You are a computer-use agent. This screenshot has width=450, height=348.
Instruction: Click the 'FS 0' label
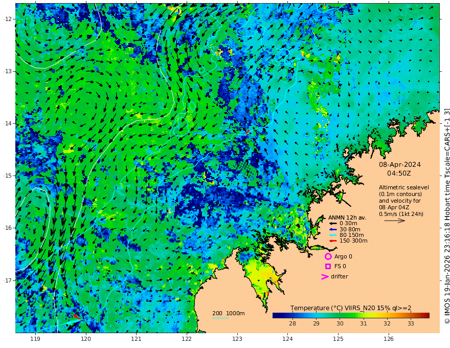pos(340,266)
